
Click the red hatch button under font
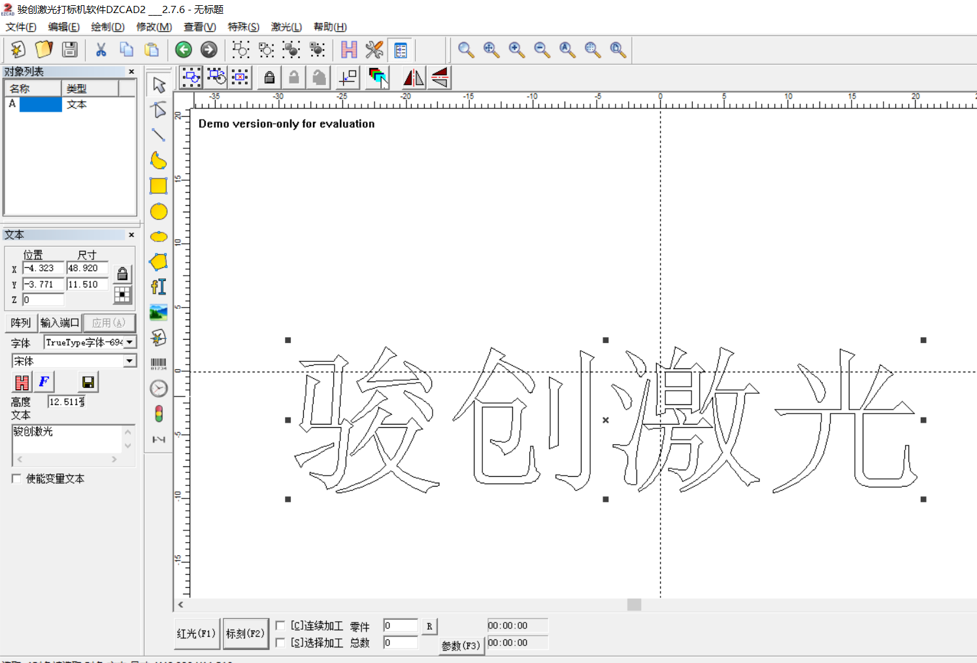click(x=22, y=382)
